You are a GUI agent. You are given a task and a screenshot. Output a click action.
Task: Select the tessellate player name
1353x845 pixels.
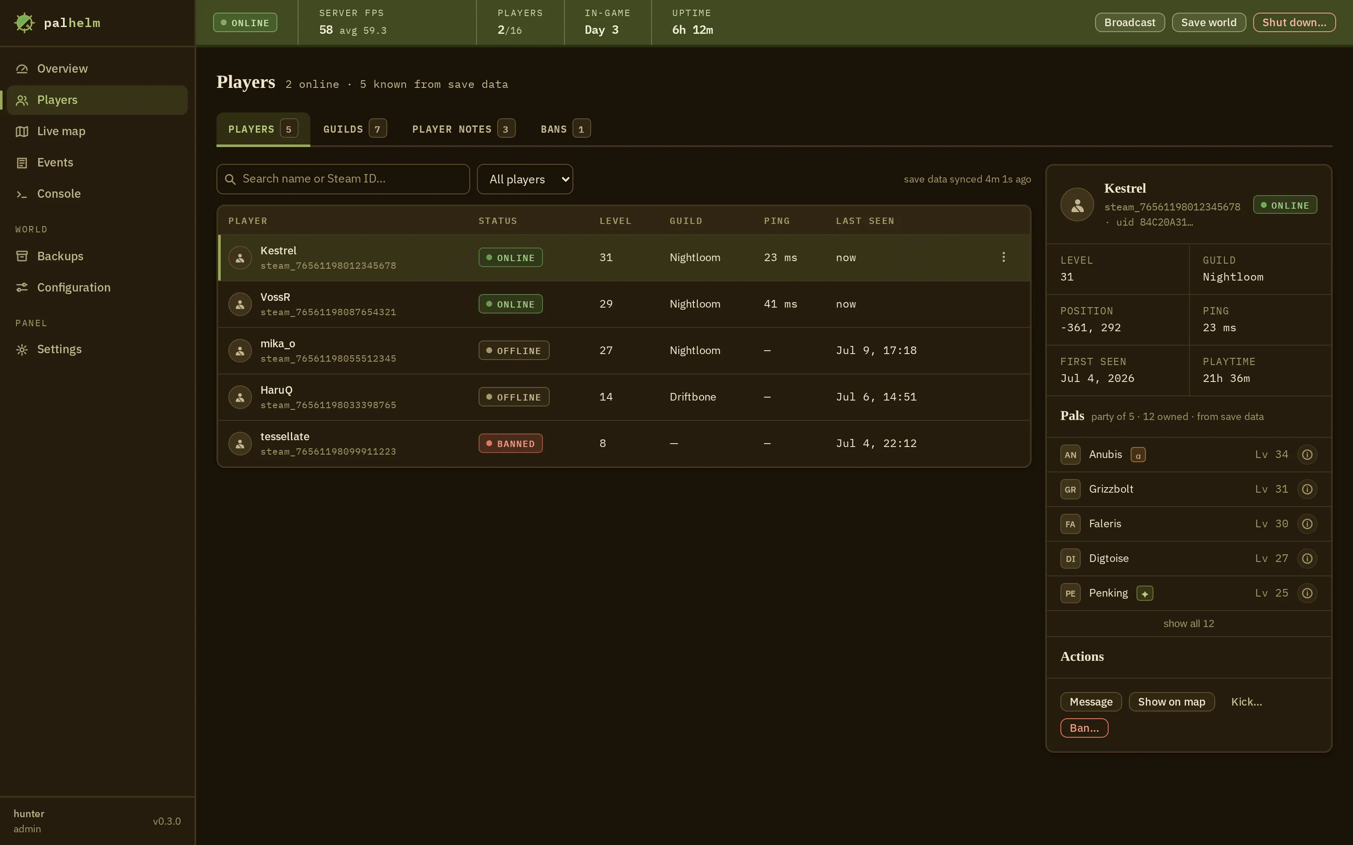click(x=285, y=436)
